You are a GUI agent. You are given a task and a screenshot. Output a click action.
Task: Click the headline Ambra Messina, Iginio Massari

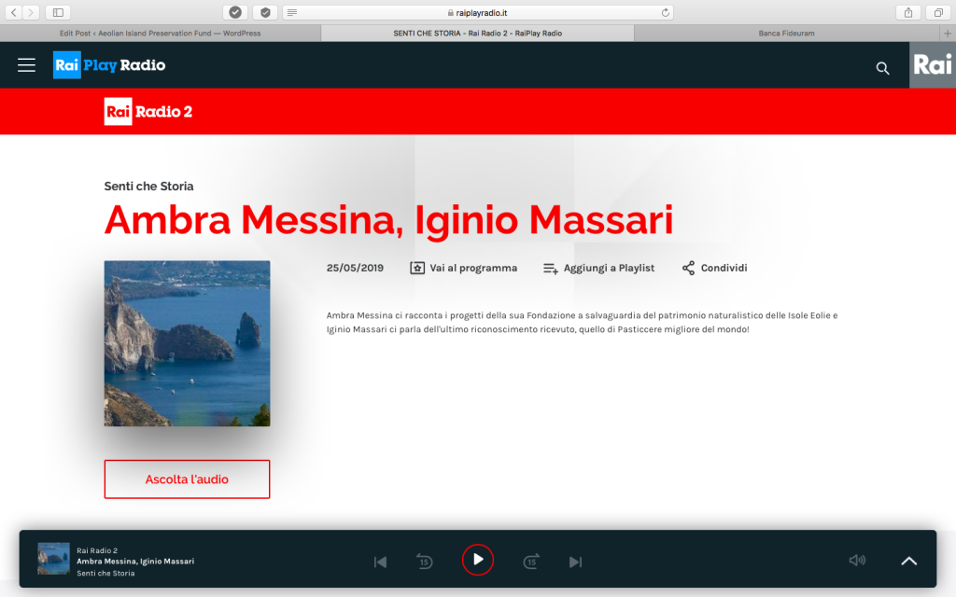coord(389,220)
